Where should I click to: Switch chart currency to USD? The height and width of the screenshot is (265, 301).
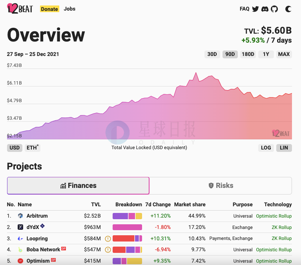pos(15,148)
